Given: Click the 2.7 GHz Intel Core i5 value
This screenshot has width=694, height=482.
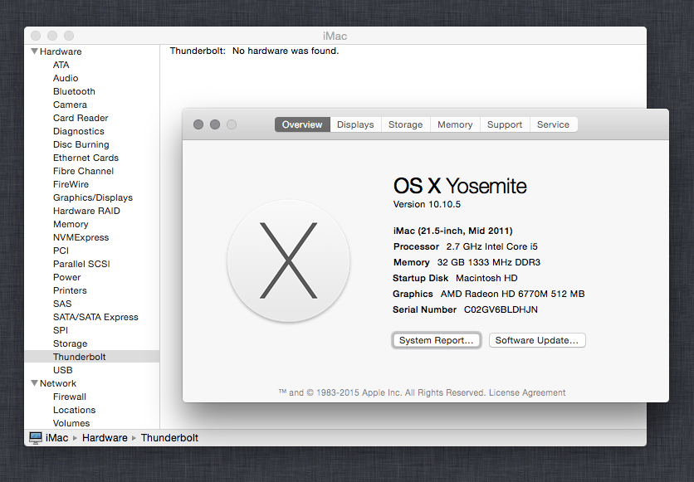Looking at the screenshot, I should (491, 246).
